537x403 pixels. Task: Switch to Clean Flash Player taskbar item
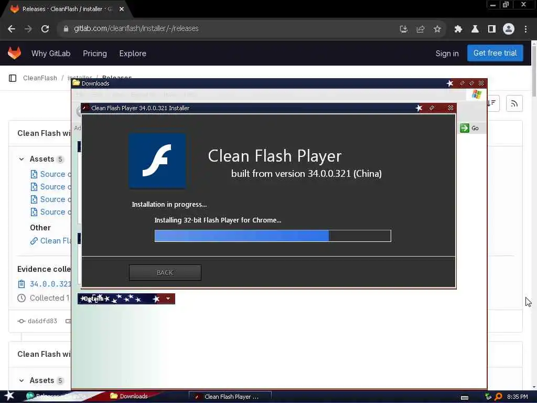(230, 397)
